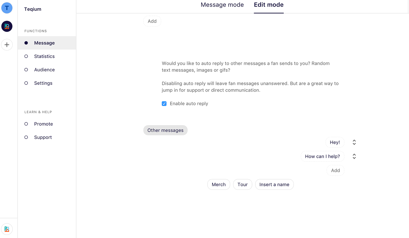Screen dimensions: 409x238
Task: Click the reorder arrows beside Hey!
Action: (354, 142)
